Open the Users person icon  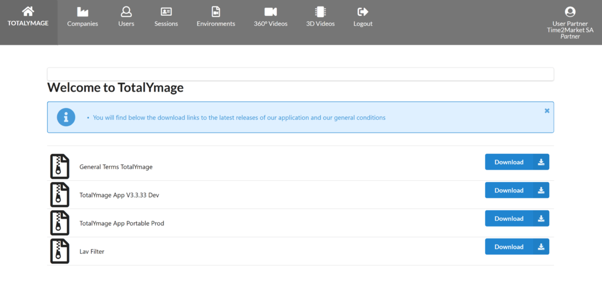[x=126, y=12]
